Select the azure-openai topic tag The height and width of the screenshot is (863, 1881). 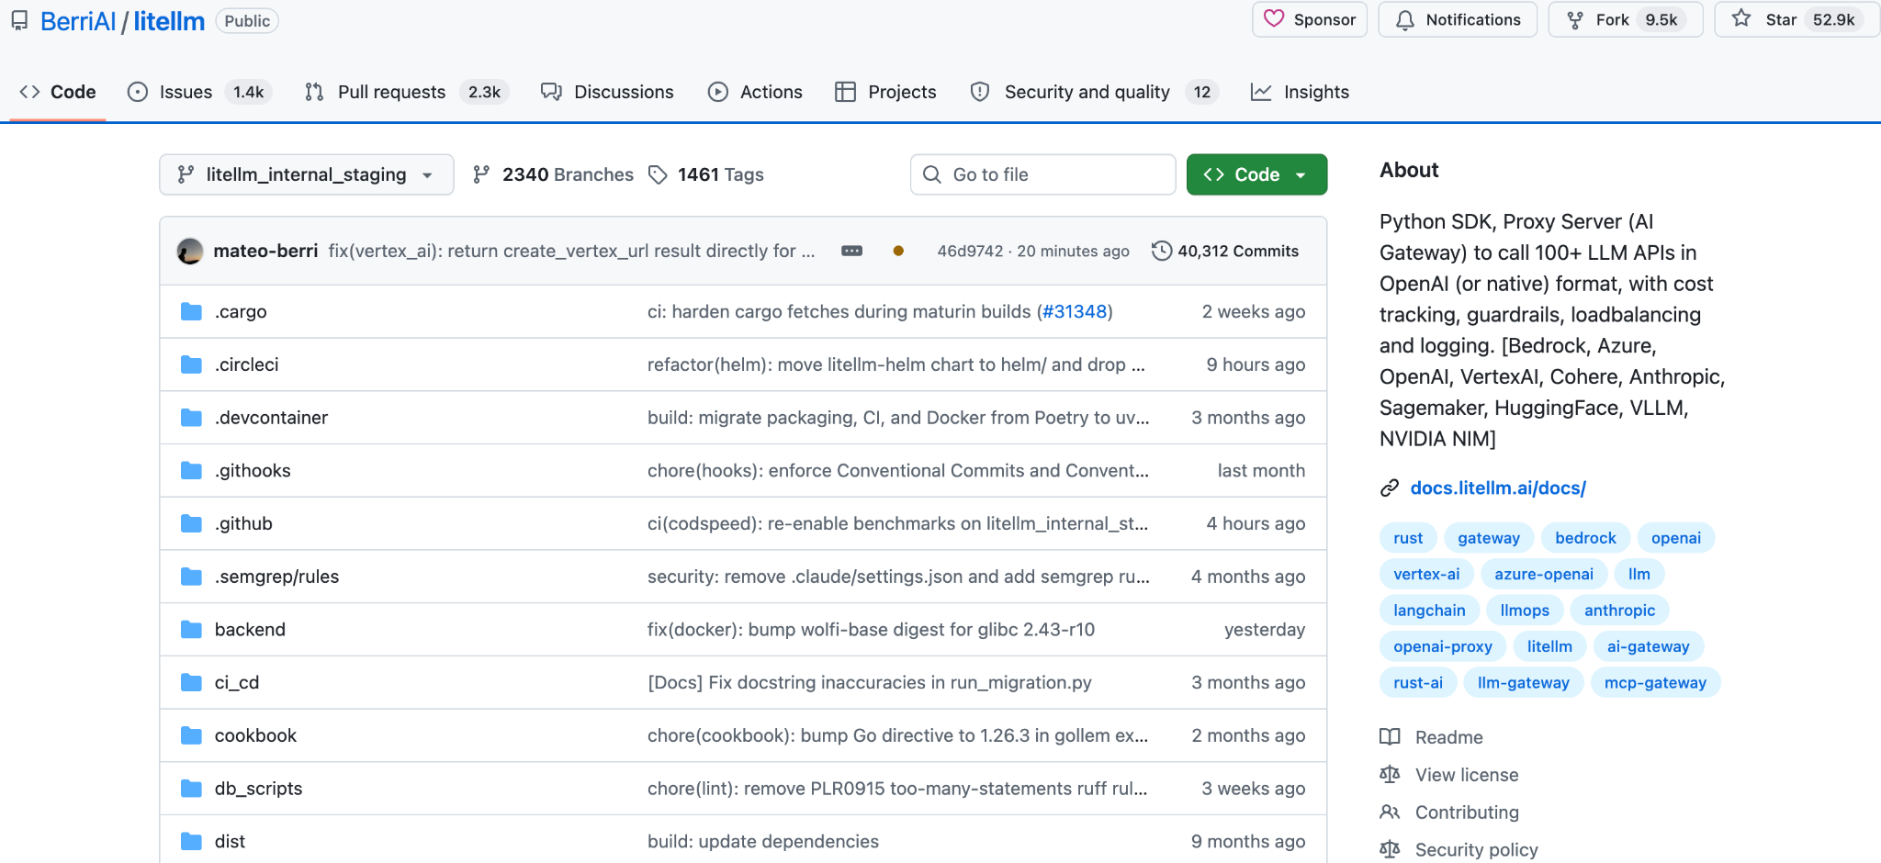click(1544, 574)
